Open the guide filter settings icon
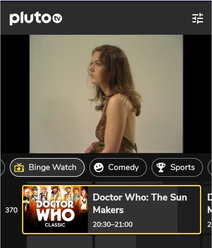The image size is (212, 248). (198, 18)
